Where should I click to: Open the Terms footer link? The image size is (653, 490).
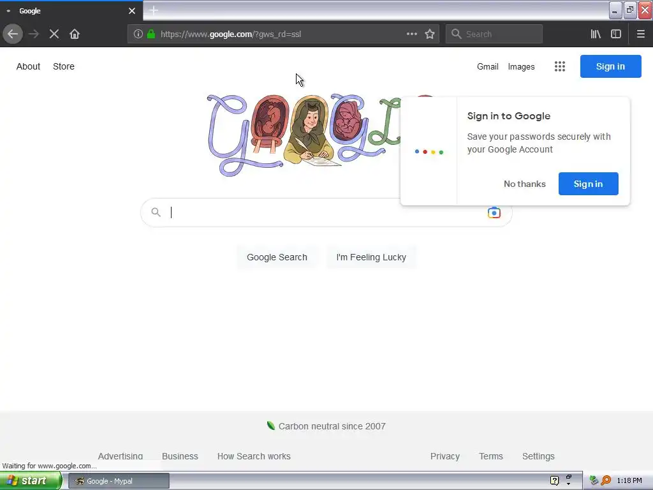tap(490, 456)
